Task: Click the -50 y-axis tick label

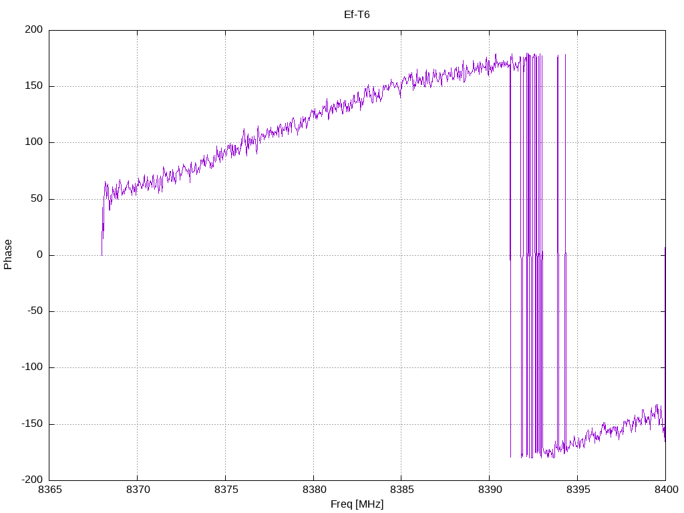Action: [x=35, y=311]
